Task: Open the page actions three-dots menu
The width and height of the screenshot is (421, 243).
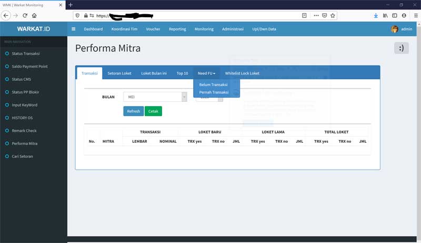Action: coord(316,16)
